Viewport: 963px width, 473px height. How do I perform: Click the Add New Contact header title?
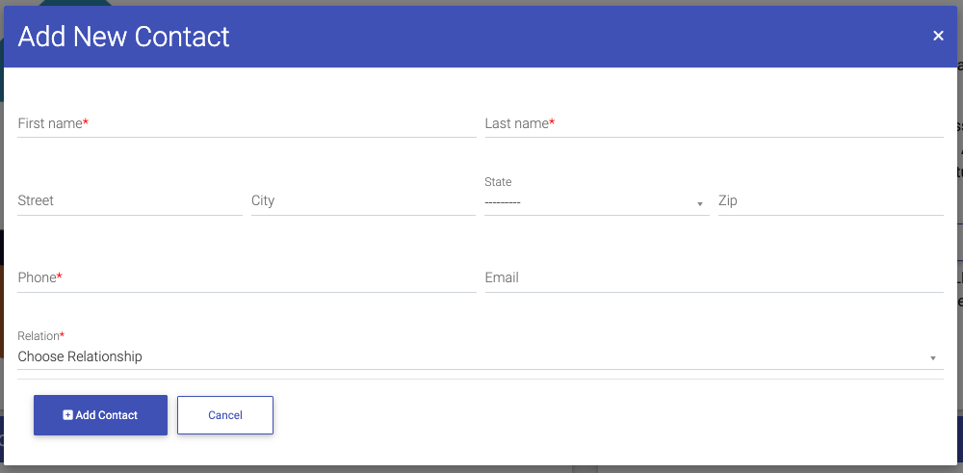123,37
